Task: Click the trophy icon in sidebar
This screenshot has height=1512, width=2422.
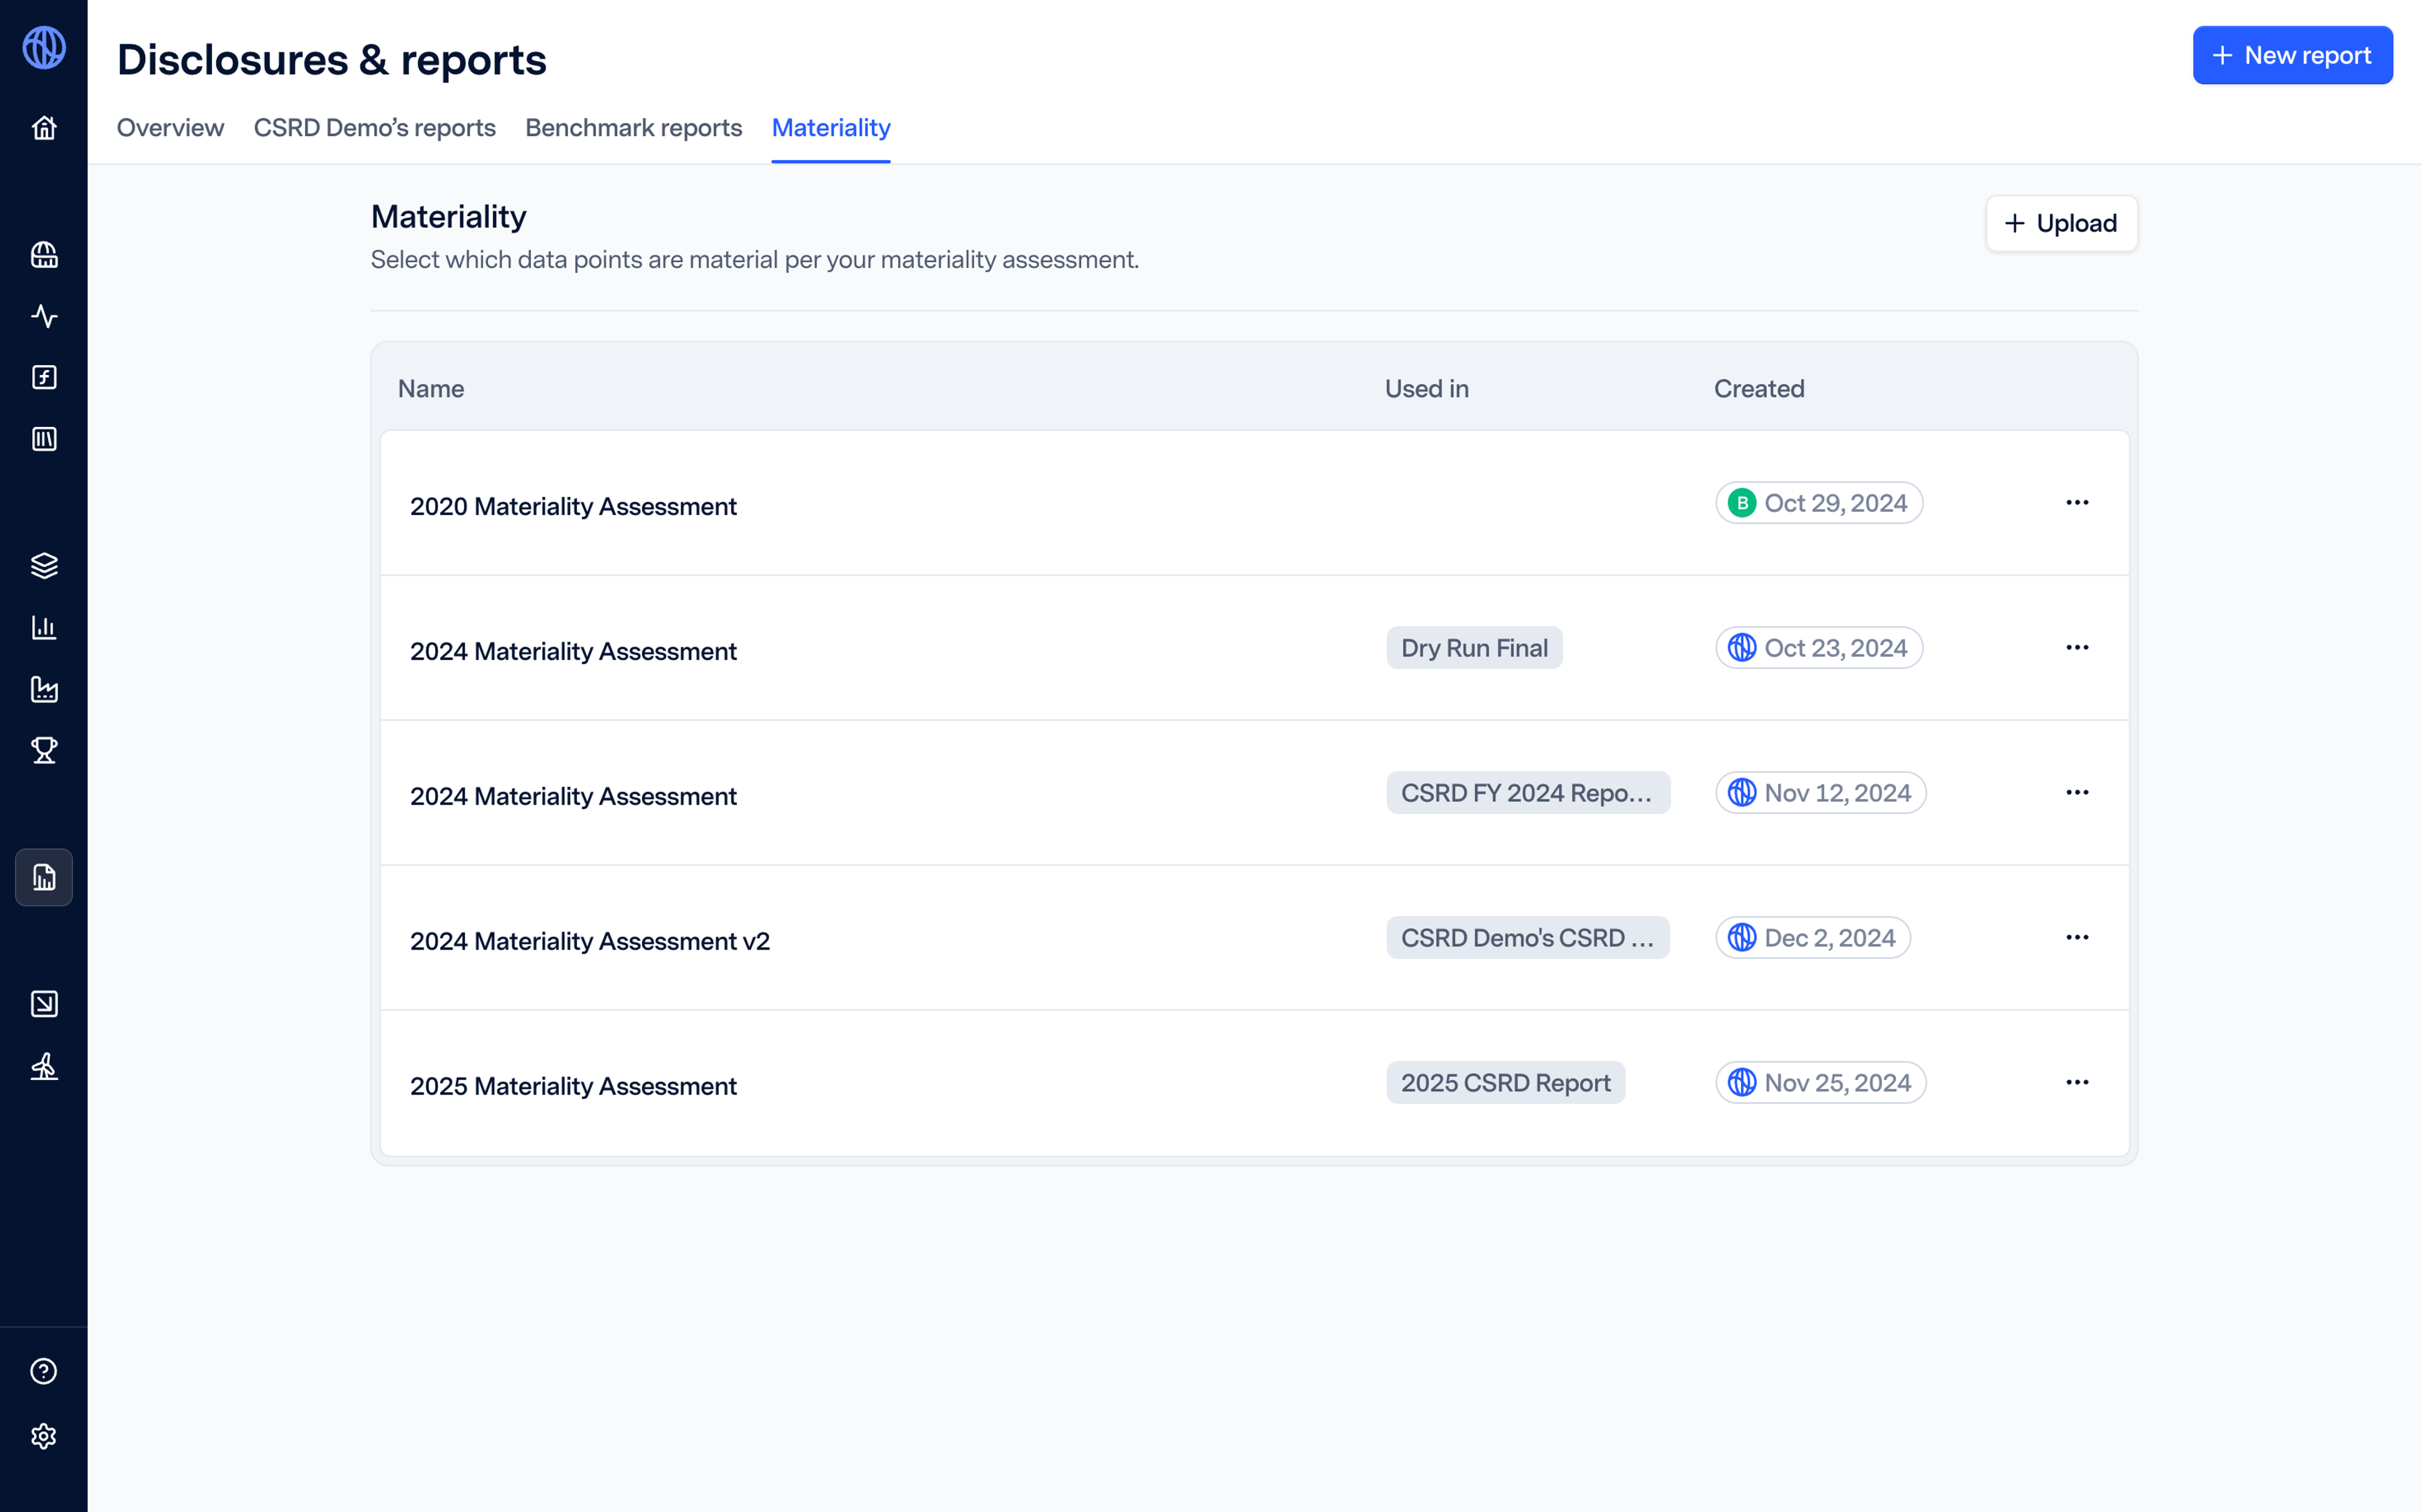Action: click(44, 750)
